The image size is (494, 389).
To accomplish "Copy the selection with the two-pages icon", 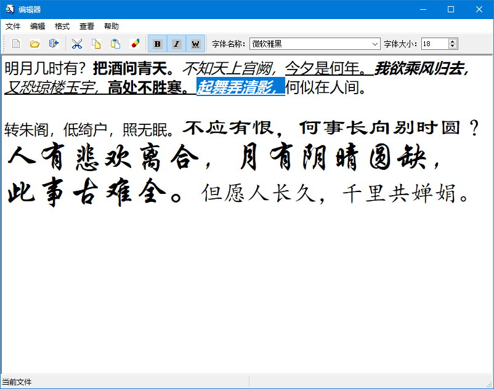I will (96, 44).
